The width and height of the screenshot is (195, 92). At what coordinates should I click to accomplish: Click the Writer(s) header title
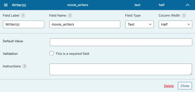(x=19, y=5)
